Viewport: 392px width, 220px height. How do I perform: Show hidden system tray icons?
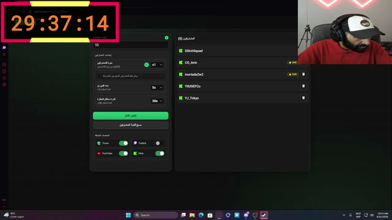click(344, 215)
